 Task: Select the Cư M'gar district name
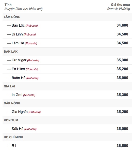click(x=19, y=60)
